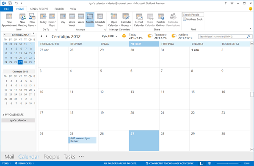Click the Send/Receive quick access icon
This screenshot has height=166, width=254.
[x=10, y=3]
